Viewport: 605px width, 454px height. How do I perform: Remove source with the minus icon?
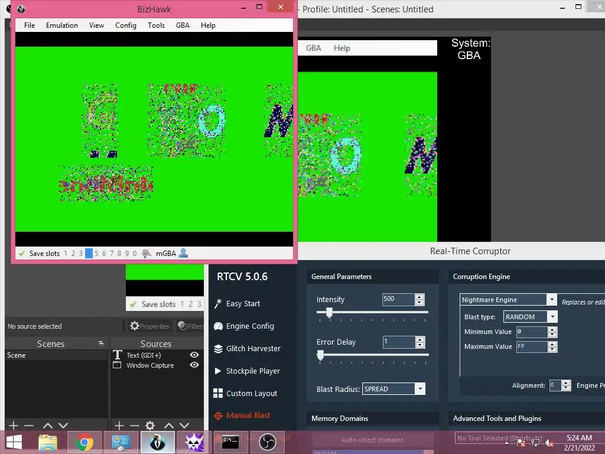[135, 426]
